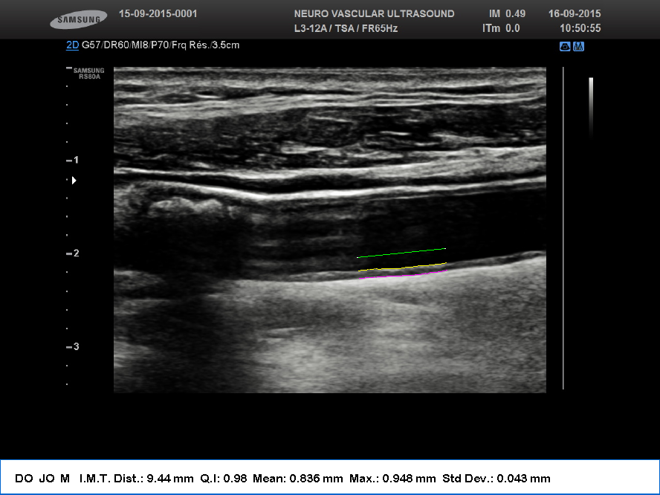Viewport: 660px width, 495px height.
Task: Click the second blue icon at top right
Action: tap(578, 46)
